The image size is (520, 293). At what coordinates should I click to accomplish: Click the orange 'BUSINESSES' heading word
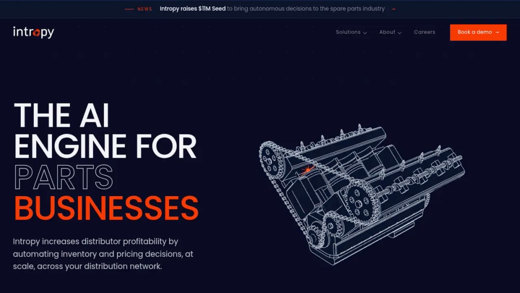106,208
